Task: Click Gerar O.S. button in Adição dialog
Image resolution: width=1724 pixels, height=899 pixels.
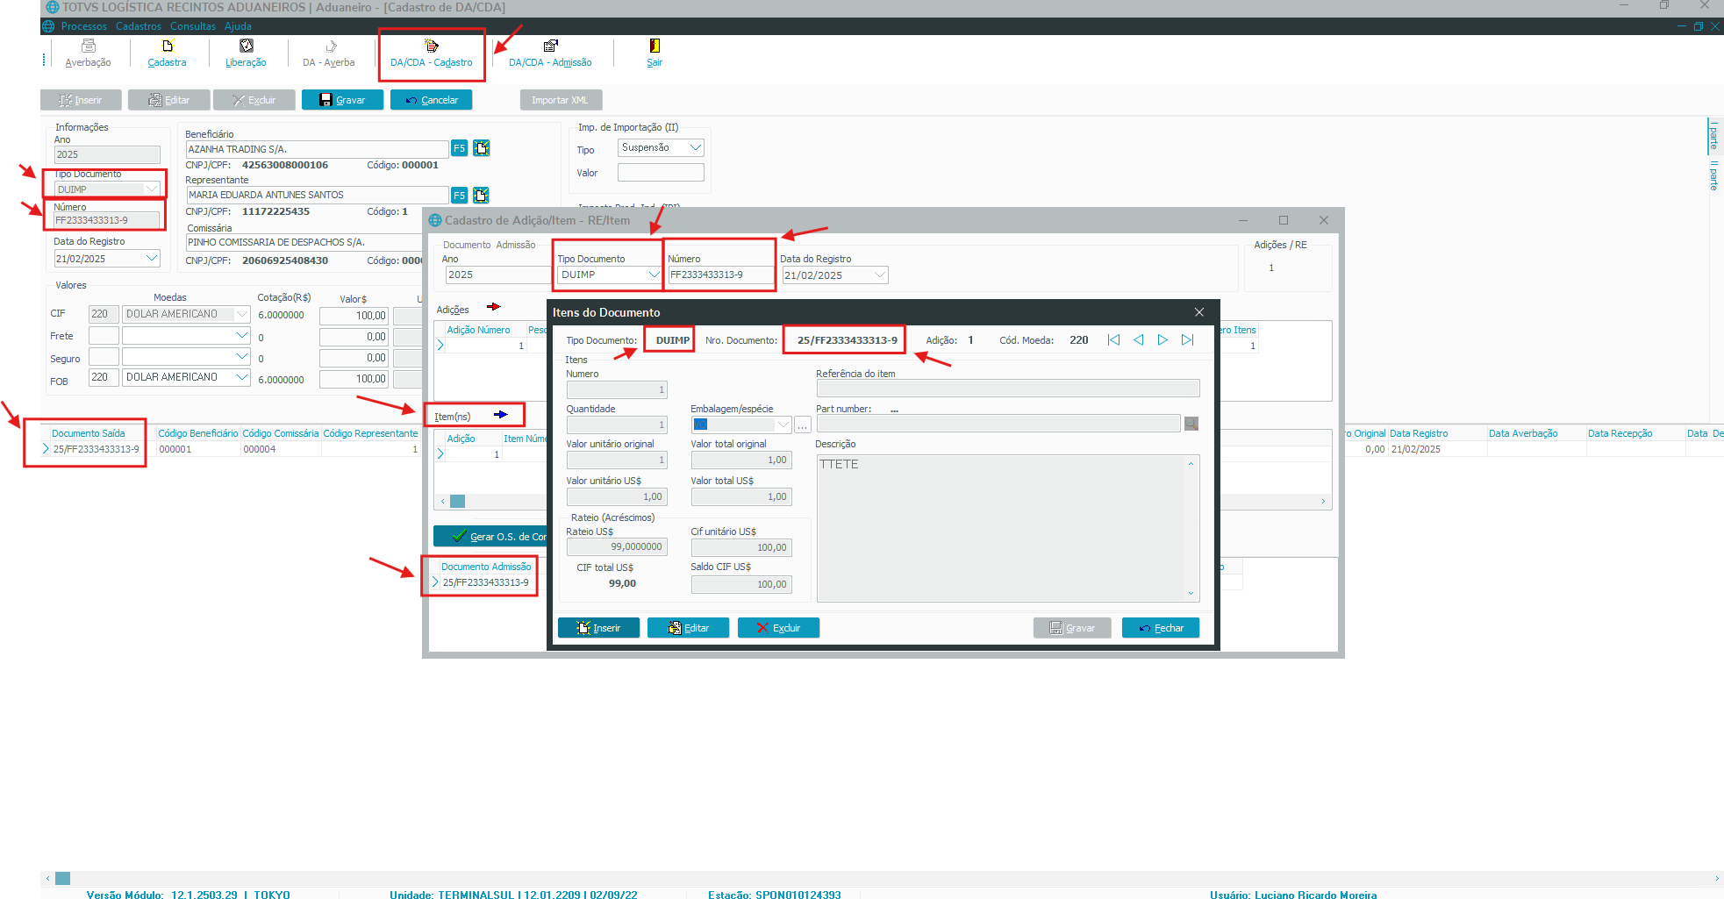Action: (x=490, y=536)
